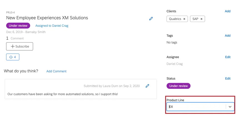
Task: Edit the Status field
Action: click(x=228, y=79)
